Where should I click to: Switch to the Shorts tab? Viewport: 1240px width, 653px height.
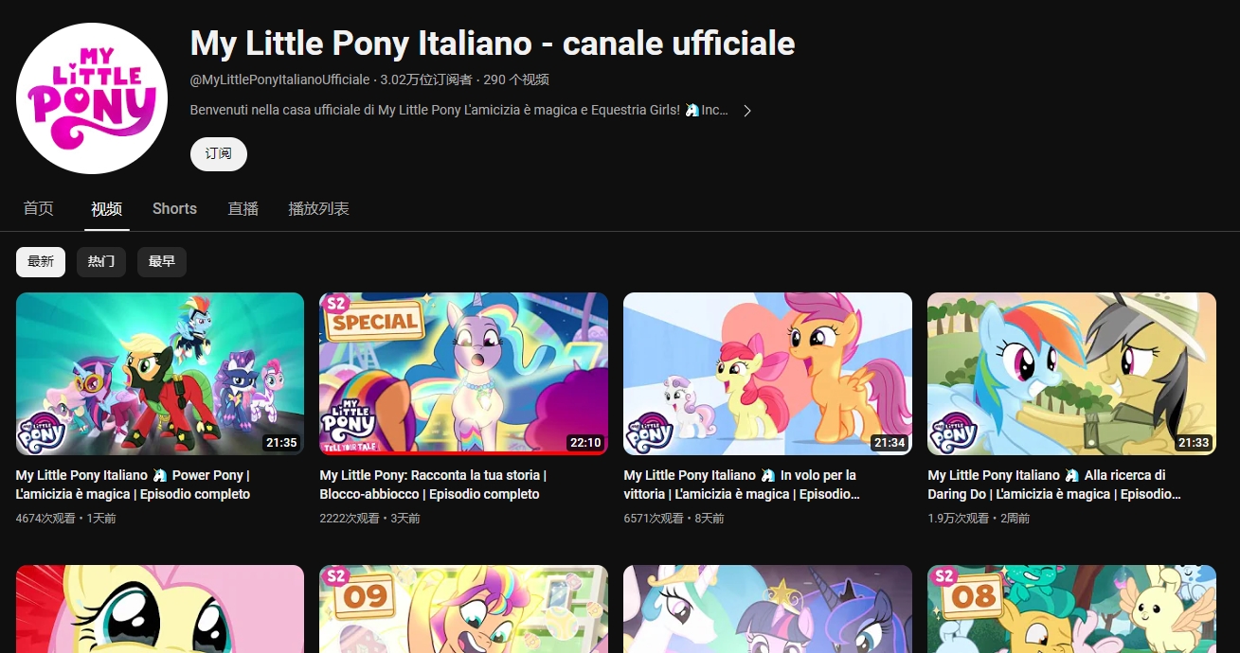(174, 209)
